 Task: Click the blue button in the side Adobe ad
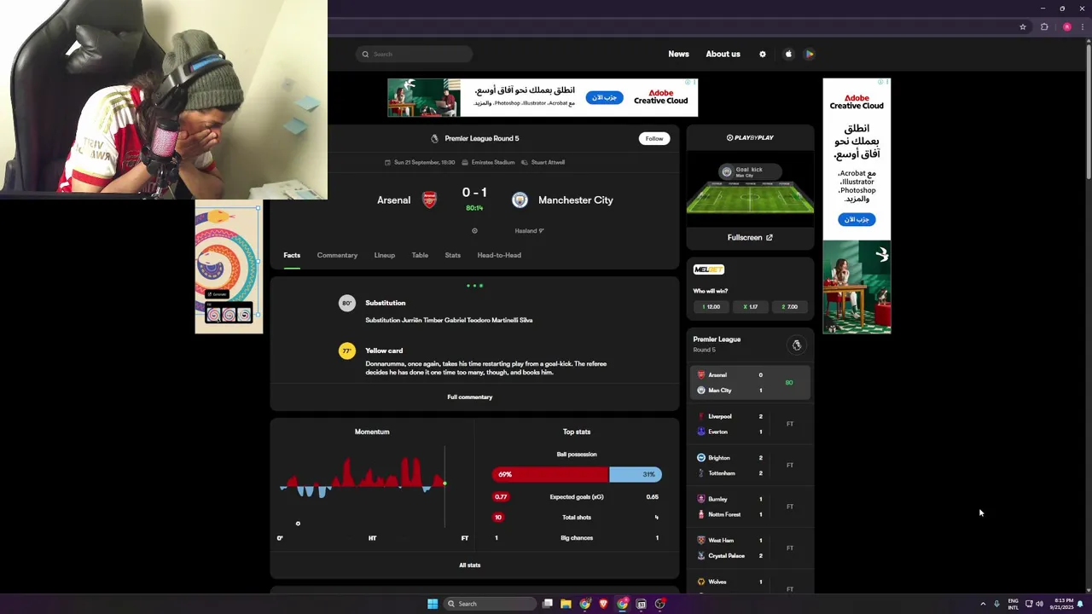point(857,219)
